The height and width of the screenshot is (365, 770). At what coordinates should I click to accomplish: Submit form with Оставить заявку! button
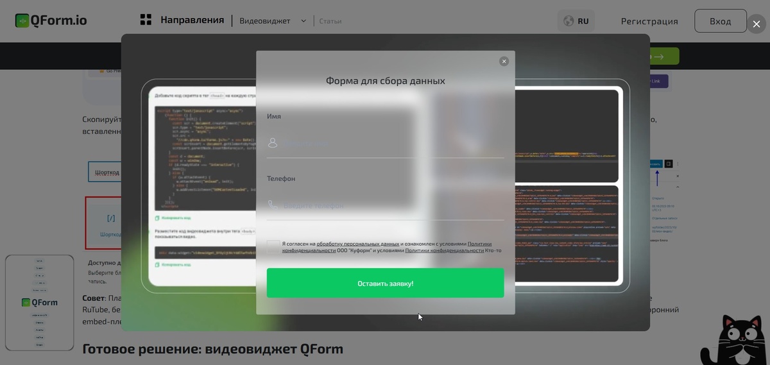385,283
